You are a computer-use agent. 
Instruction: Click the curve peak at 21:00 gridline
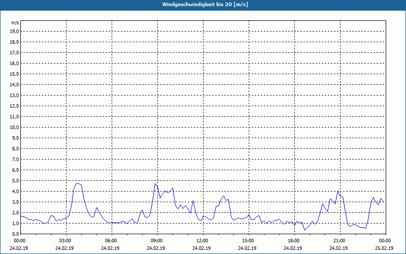pos(337,192)
